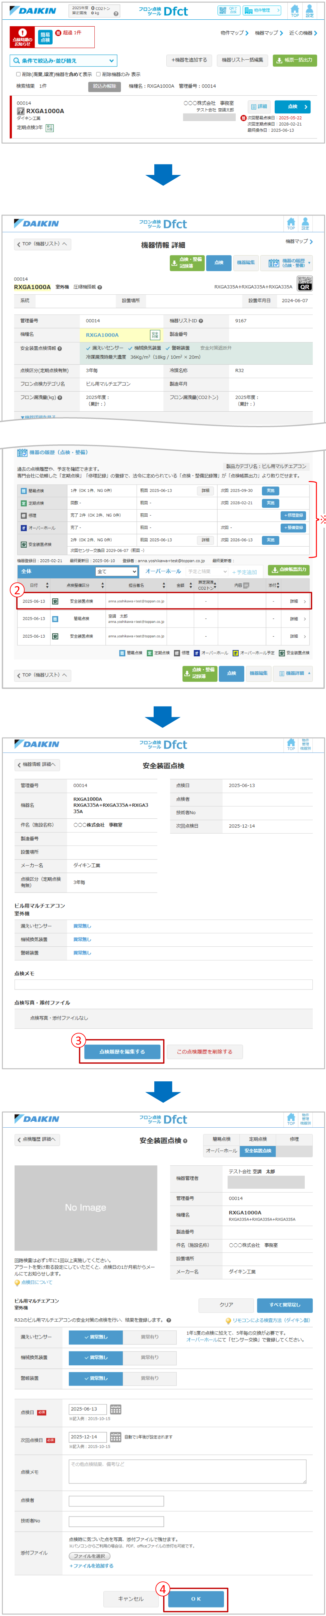Viewport: 326px width, 1616px height.
Task: Switch to オーバーホール tab on edit form
Action: click(x=221, y=1150)
